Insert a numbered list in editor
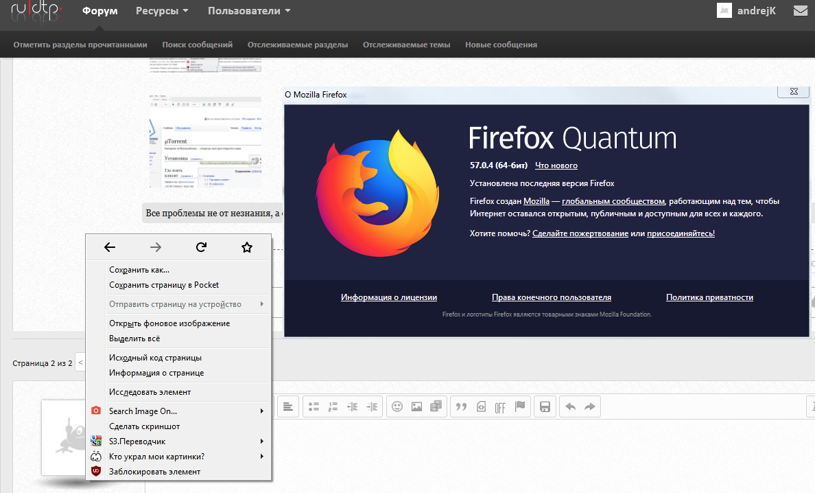 coord(333,406)
